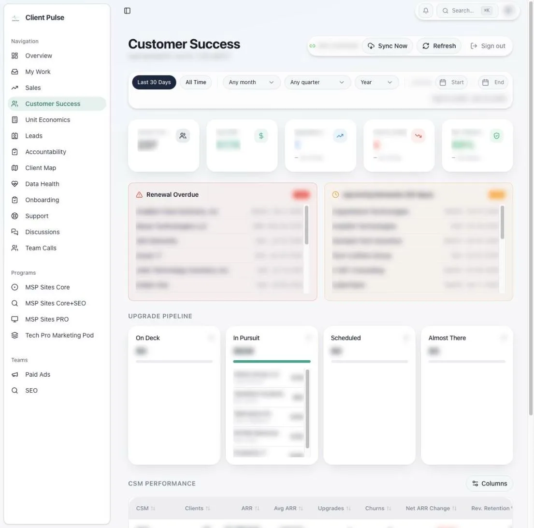Click the clients people icon on first card
The height and width of the screenshot is (528, 534).
pyautogui.click(x=183, y=135)
